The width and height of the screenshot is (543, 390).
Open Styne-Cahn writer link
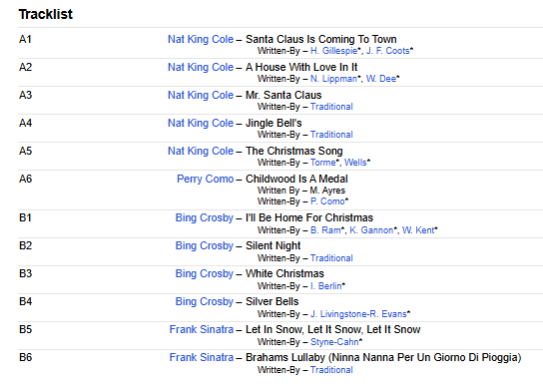coord(334,342)
